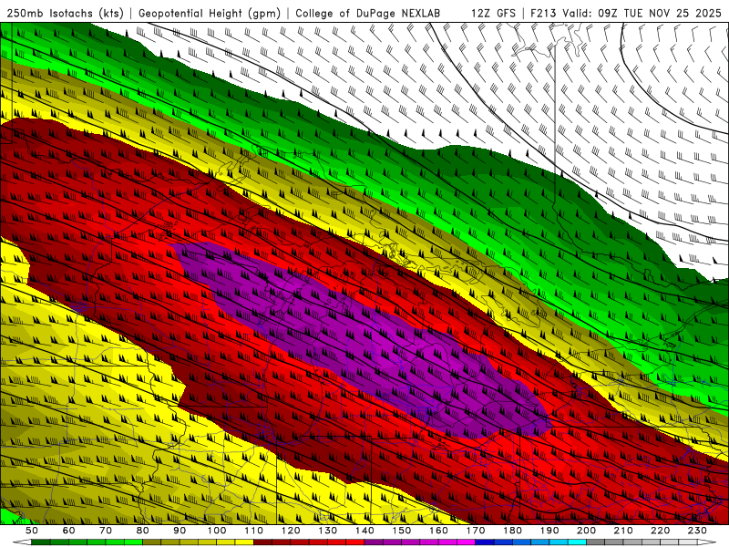Pick the dark maroon swatch right of 110

(262, 542)
